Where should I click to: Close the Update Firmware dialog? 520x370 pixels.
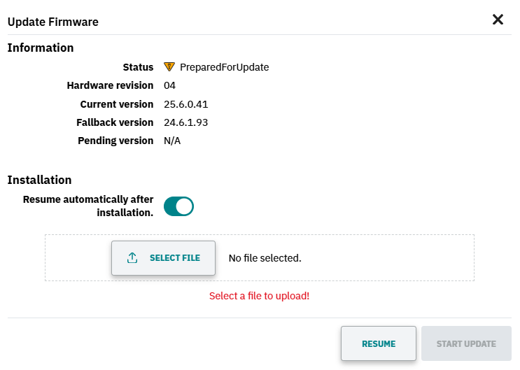pos(498,20)
